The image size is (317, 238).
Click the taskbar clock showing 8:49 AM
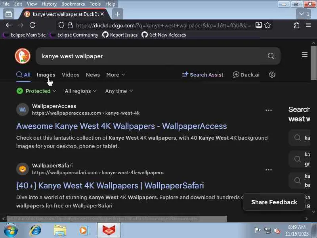click(x=297, y=230)
